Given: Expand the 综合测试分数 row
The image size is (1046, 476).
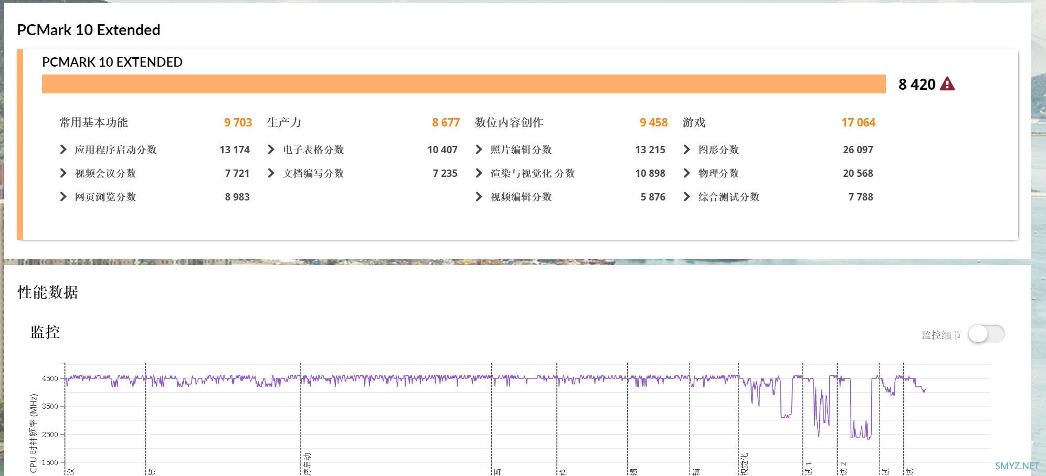Looking at the screenshot, I should click(x=687, y=197).
